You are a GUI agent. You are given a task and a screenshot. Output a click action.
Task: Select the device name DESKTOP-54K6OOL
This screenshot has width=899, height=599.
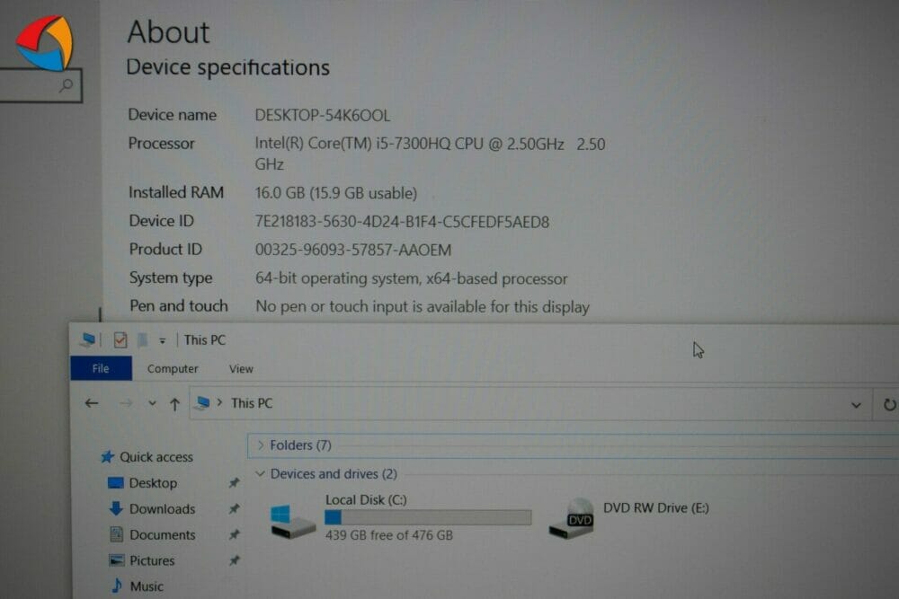322,115
